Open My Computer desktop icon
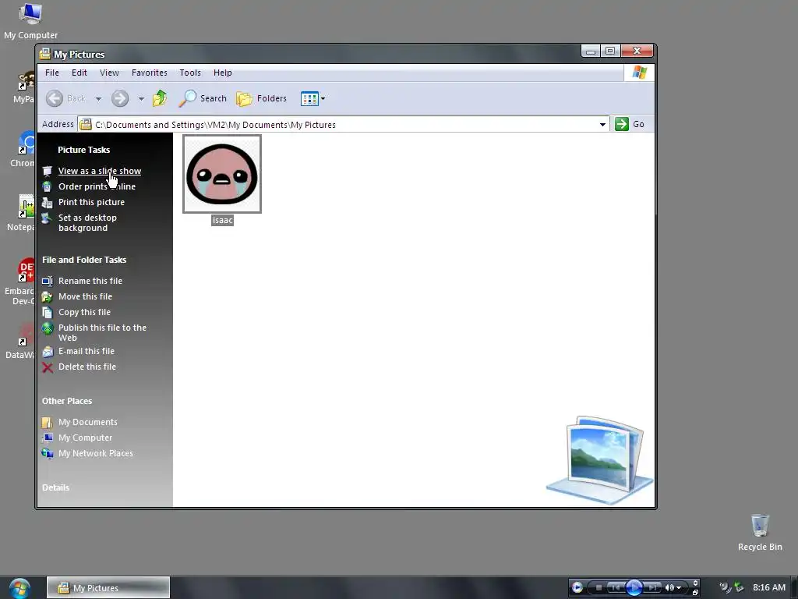798x599 pixels. (x=30, y=21)
